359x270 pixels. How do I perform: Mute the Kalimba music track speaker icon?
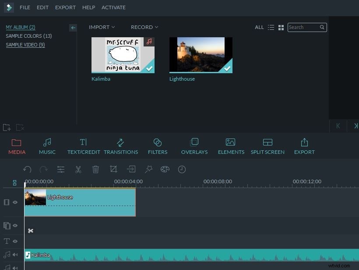15,255
